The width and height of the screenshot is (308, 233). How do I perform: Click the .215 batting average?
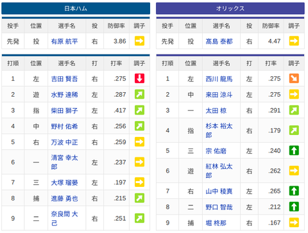[120, 198]
